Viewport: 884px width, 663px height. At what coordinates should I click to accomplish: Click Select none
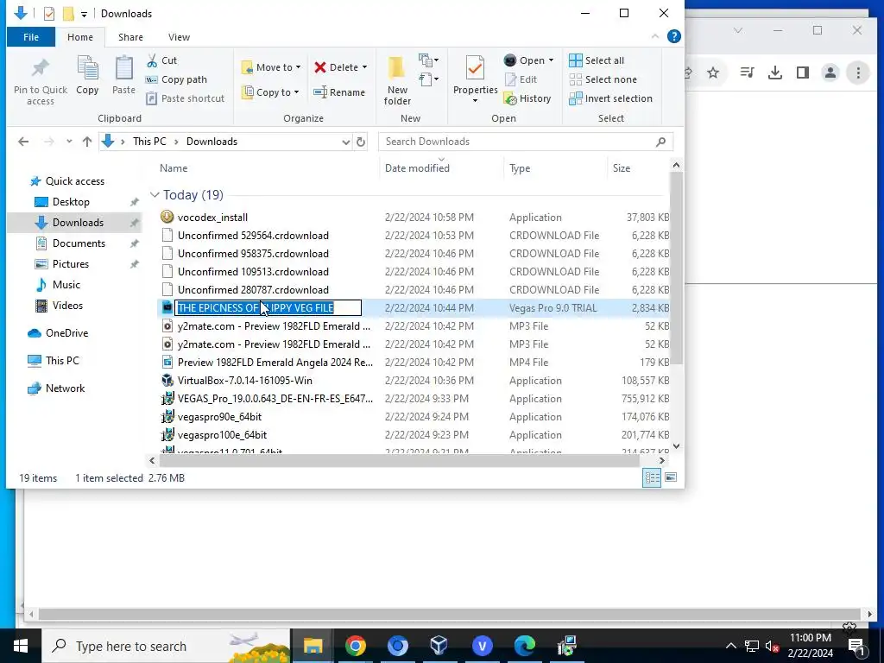click(x=603, y=79)
